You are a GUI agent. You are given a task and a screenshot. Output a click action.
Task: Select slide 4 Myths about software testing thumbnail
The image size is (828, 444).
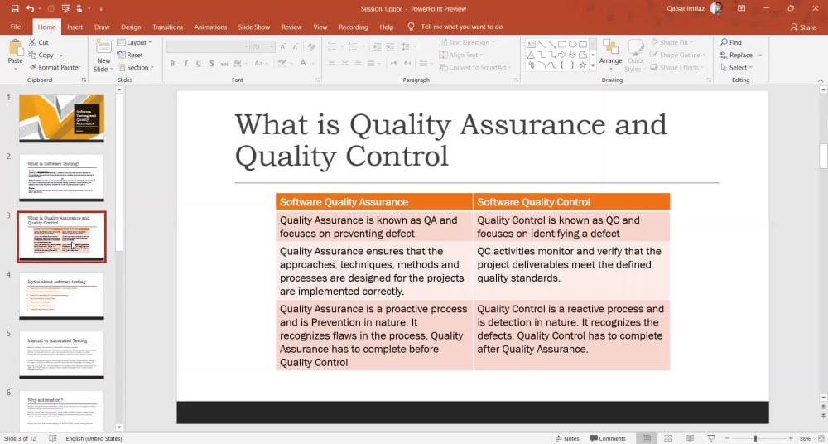(x=62, y=296)
